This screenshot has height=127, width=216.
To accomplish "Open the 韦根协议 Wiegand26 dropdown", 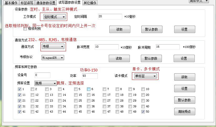I will 53,58.
